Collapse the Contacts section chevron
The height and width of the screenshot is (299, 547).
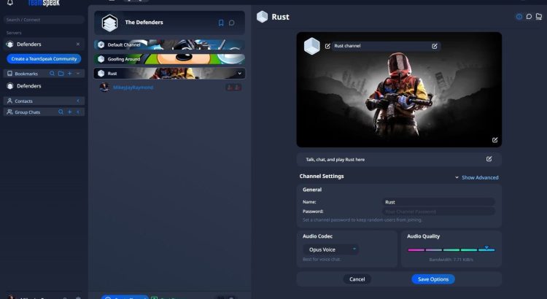pos(78,101)
